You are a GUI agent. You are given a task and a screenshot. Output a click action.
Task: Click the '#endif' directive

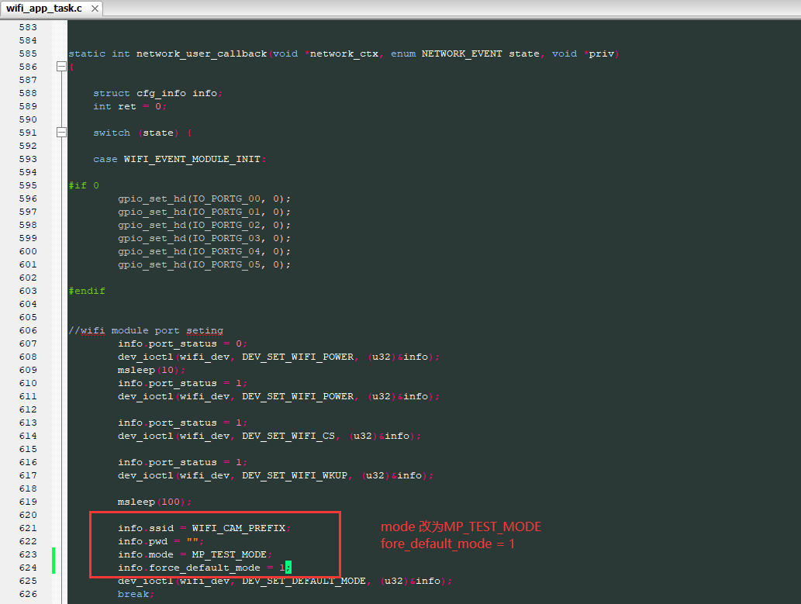pos(87,291)
